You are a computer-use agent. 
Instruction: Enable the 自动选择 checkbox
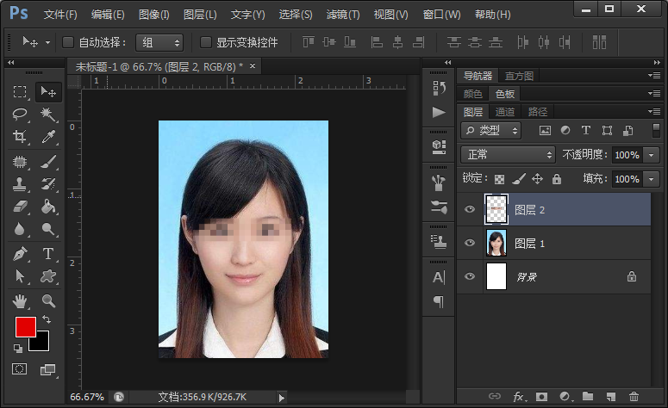(x=68, y=42)
